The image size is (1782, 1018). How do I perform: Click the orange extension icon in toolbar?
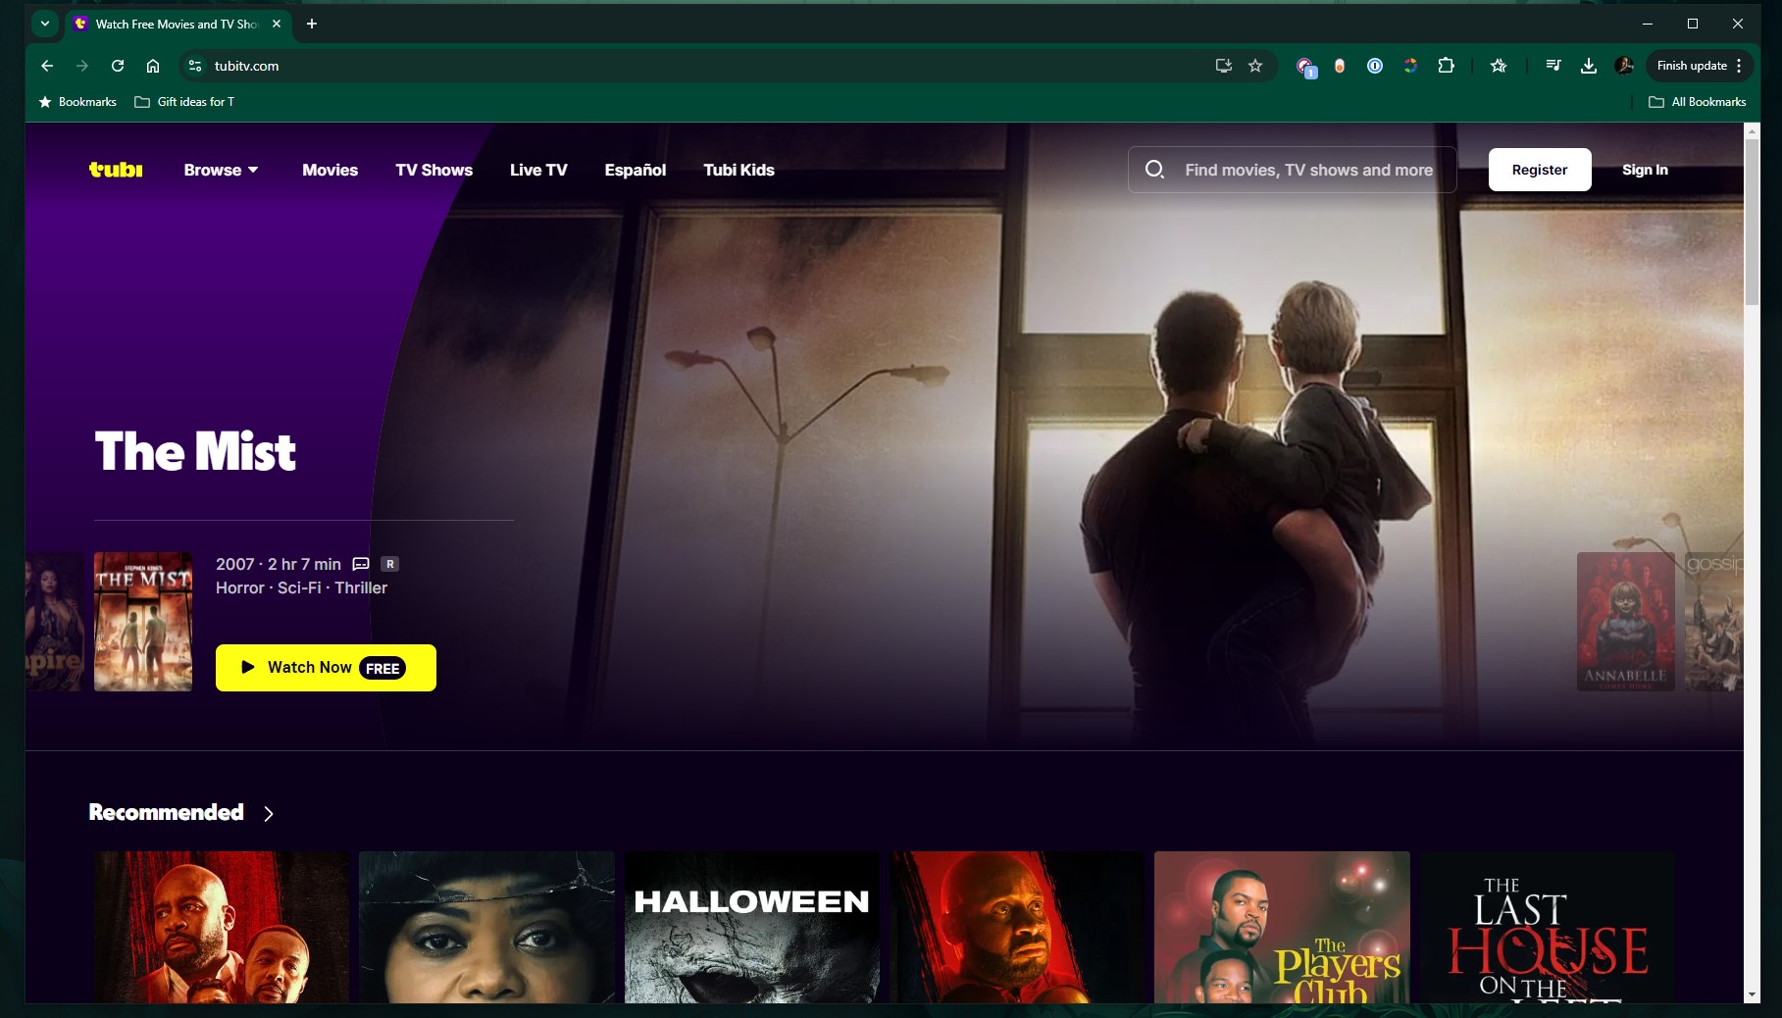1340,66
